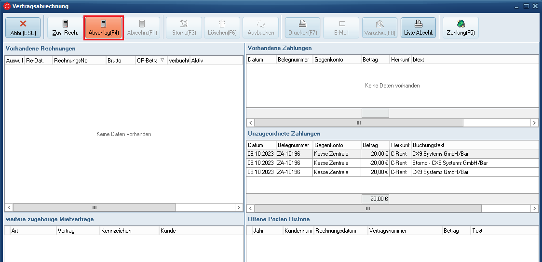Click the Abrechn.(F1) button

[x=142, y=28]
